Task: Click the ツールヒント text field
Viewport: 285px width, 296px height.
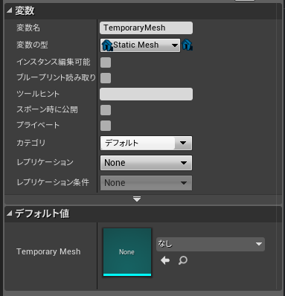Action: point(146,94)
